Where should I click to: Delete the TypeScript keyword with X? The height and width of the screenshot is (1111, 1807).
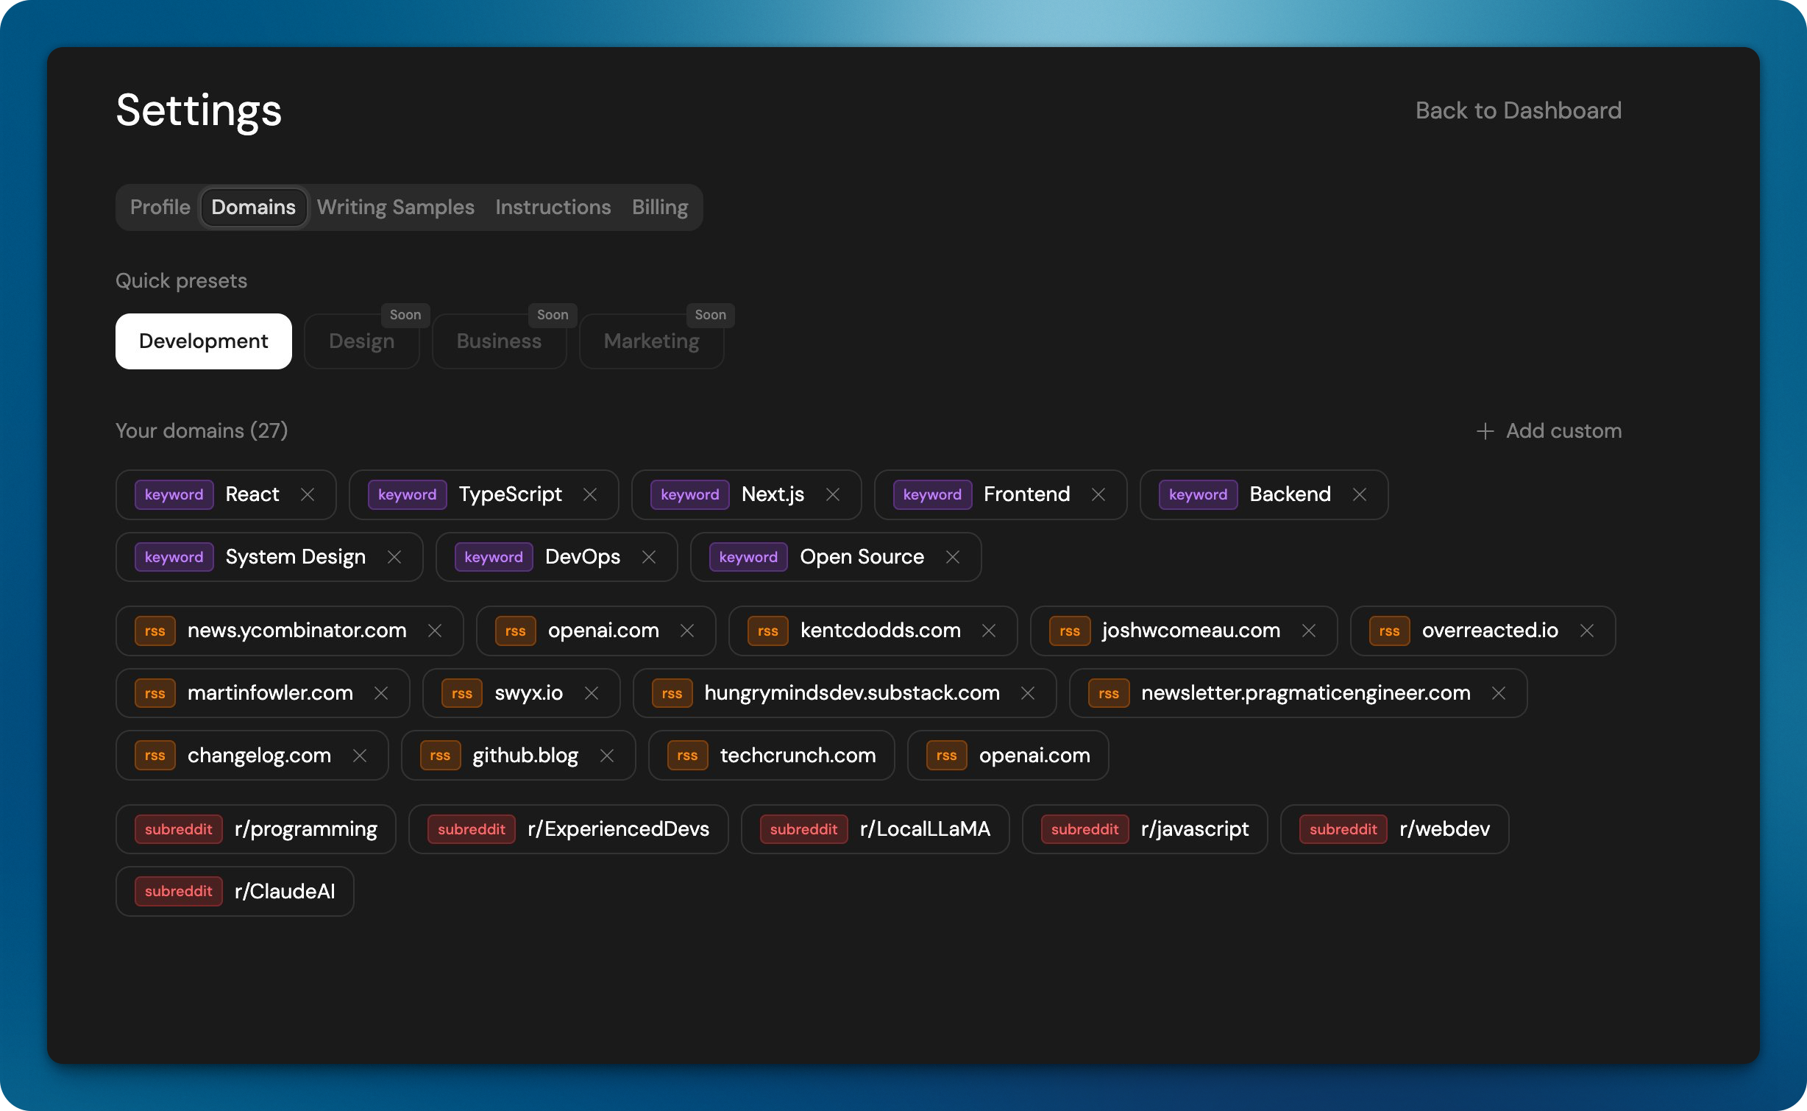[x=590, y=494]
